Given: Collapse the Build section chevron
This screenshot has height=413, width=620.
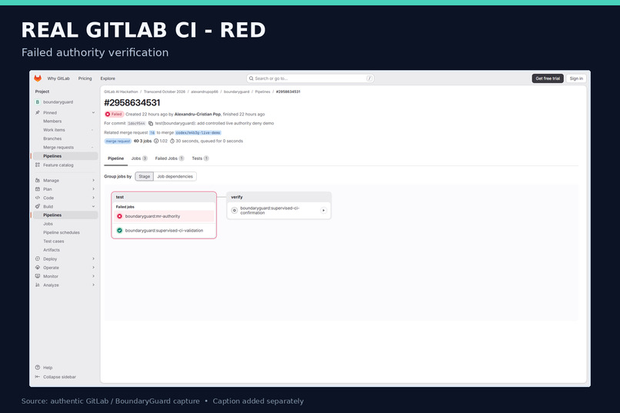Looking at the screenshot, I should [x=93, y=206].
